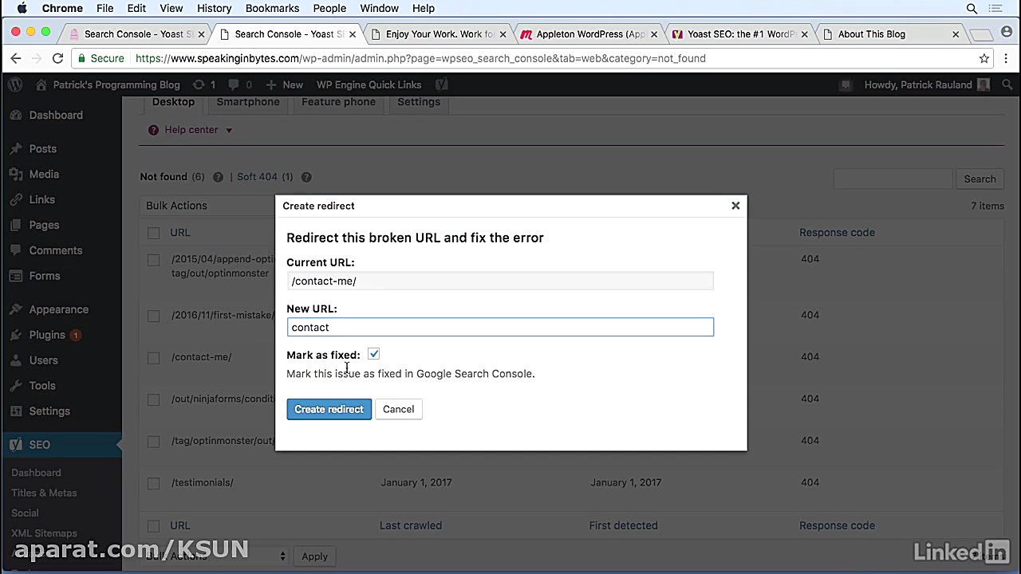Open the WP Engine Quick Links menu

point(369,85)
